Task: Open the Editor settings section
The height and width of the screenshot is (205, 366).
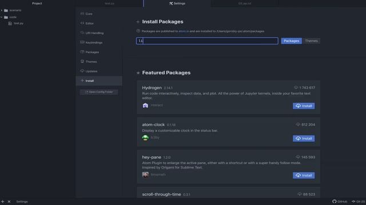Action: [x=99, y=23]
